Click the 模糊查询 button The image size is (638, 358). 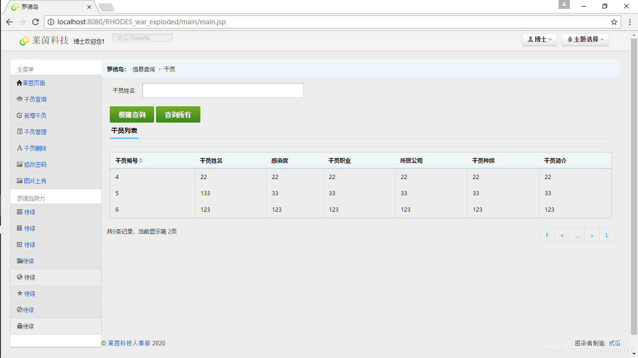[132, 115]
